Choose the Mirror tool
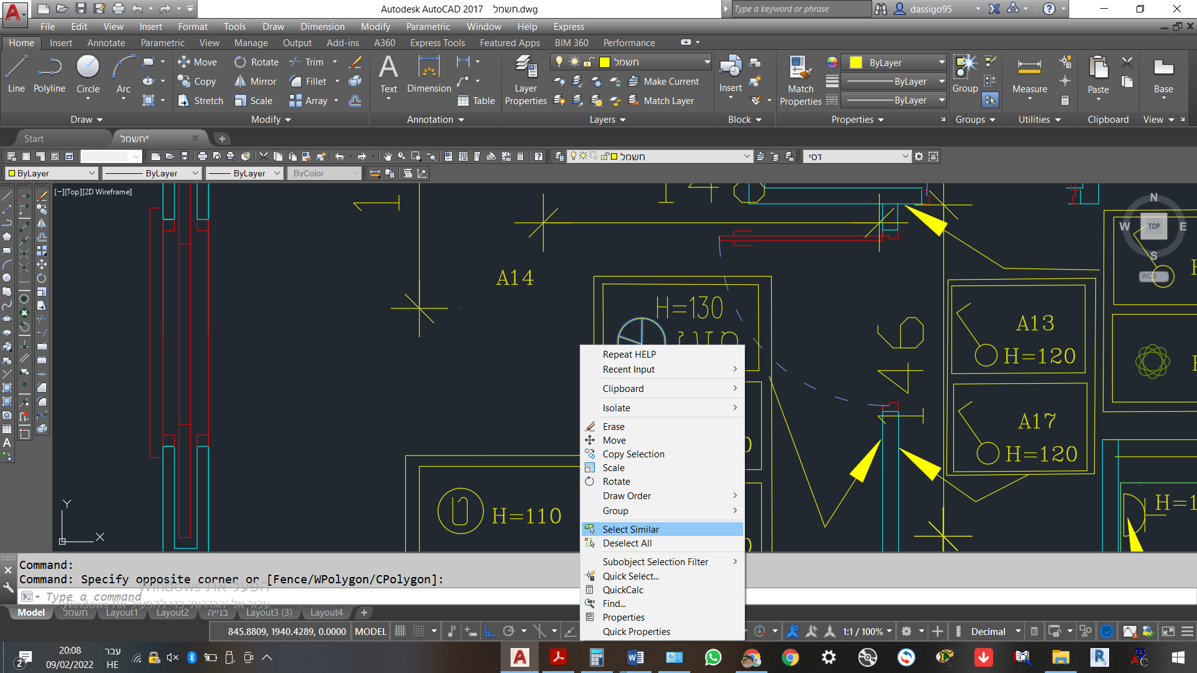This screenshot has height=673, width=1197. tap(256, 82)
